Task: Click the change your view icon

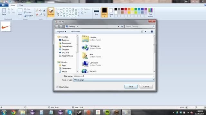Action: (x=142, y=32)
